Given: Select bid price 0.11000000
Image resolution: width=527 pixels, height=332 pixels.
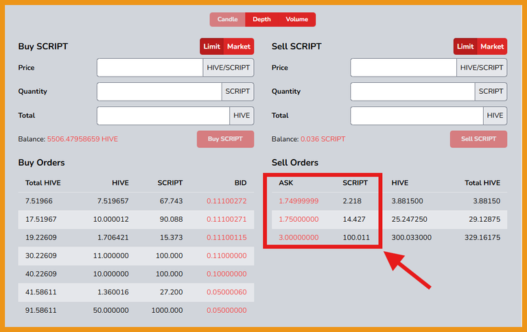Looking at the screenshot, I should [226, 255].
